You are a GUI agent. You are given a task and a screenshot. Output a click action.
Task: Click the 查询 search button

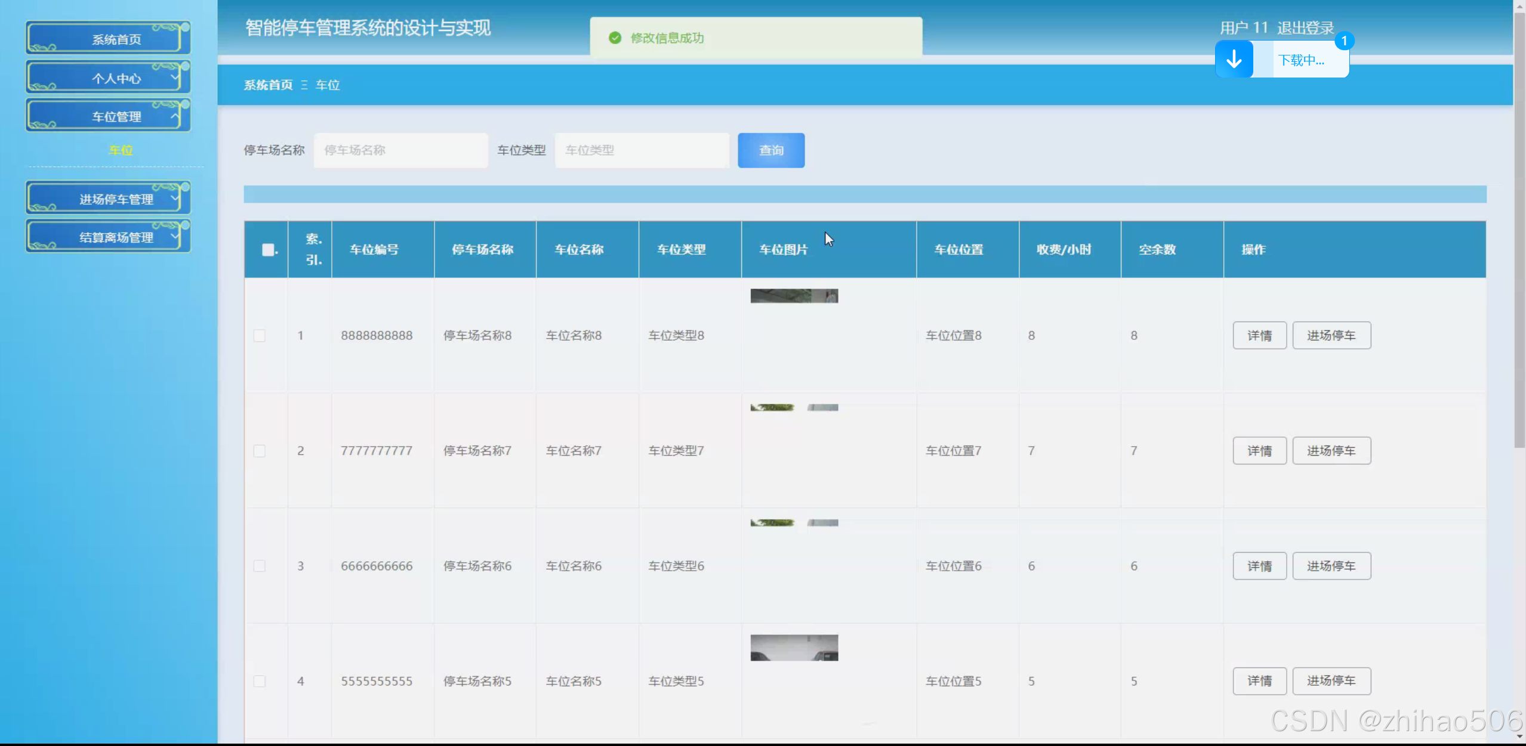coord(770,150)
